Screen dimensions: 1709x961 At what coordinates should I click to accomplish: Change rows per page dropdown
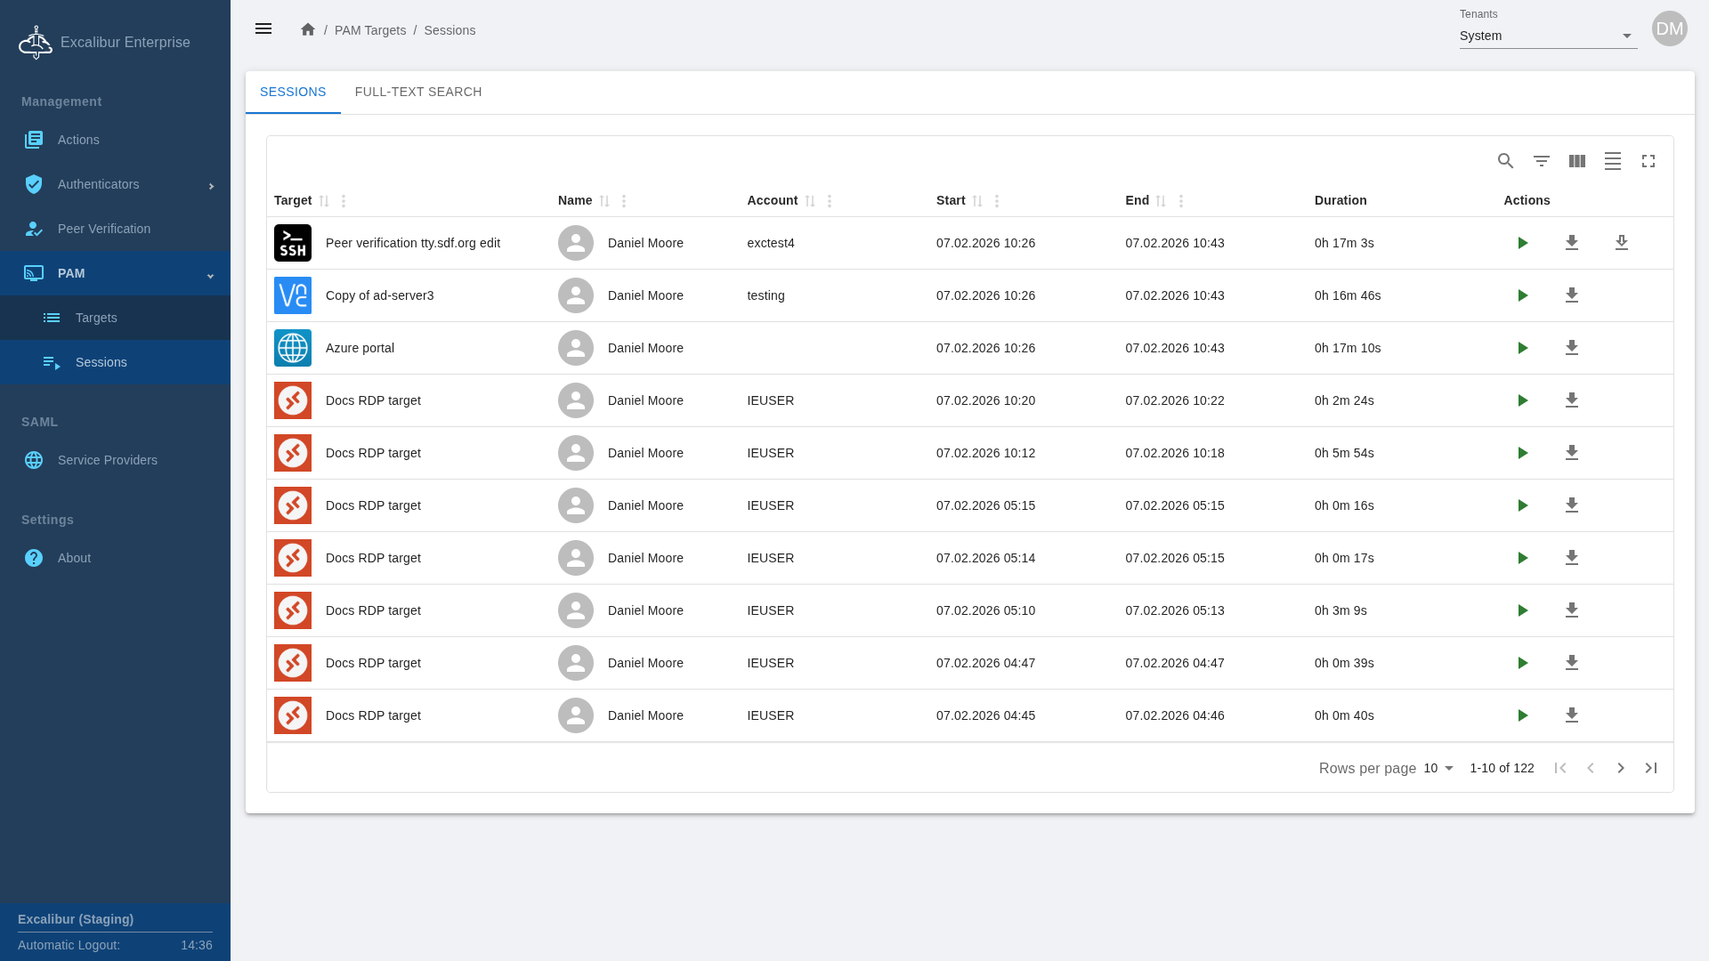tap(1438, 768)
